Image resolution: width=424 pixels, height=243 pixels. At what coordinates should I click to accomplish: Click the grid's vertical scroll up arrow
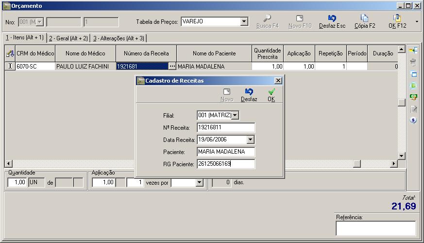point(402,49)
